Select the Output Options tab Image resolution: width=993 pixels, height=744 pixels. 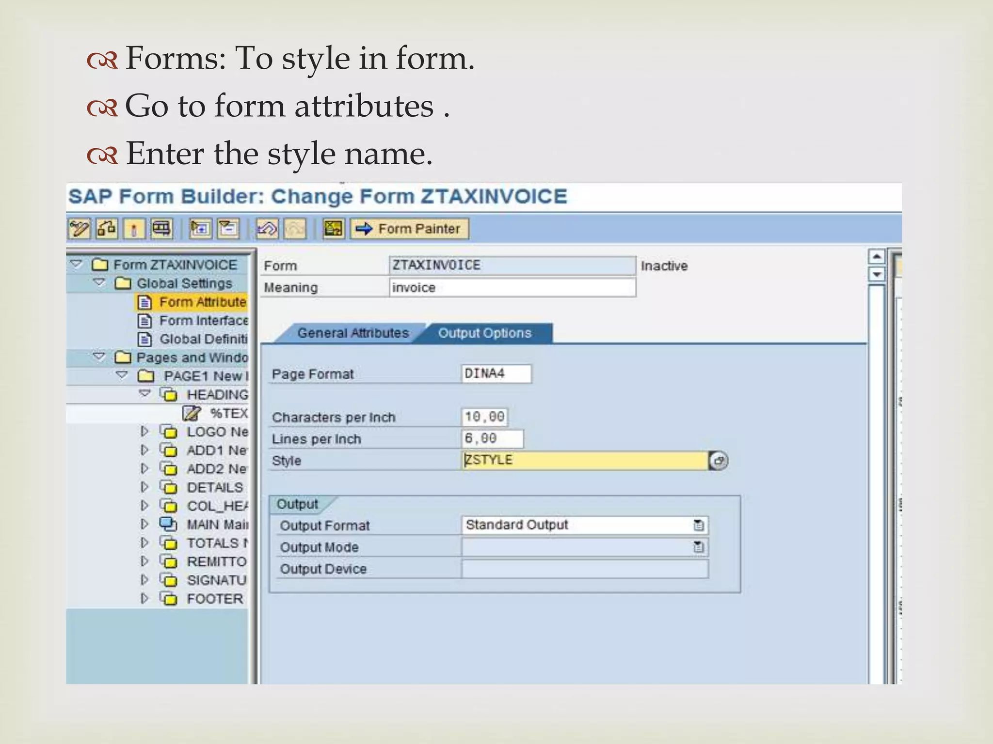pos(484,333)
